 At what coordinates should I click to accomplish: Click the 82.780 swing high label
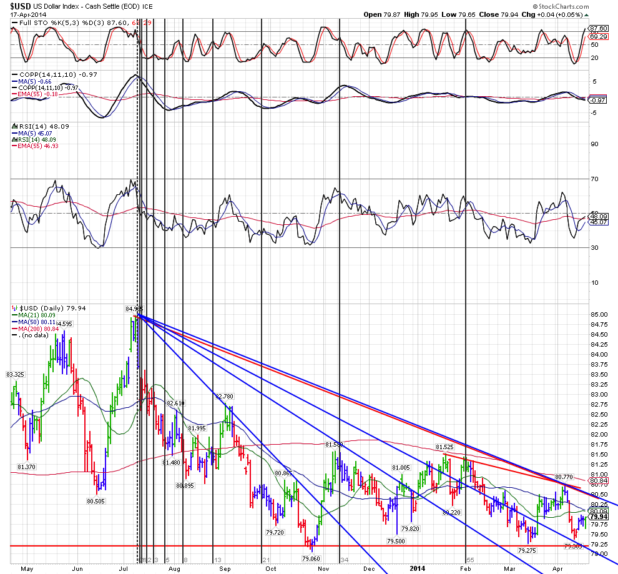click(224, 397)
